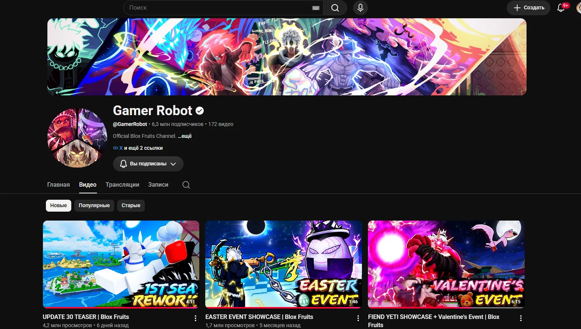Click the magnifier search button
581x329 pixels.
coord(335,8)
